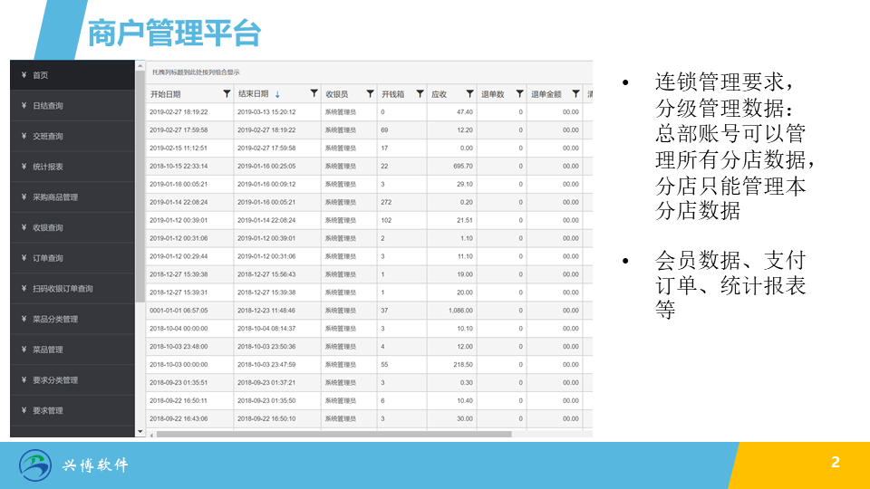The image size is (870, 489).
Task: Sort by 退单金额 column header
Action: [546, 94]
